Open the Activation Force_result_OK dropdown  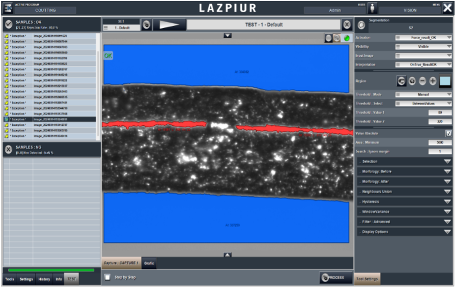tap(424, 38)
